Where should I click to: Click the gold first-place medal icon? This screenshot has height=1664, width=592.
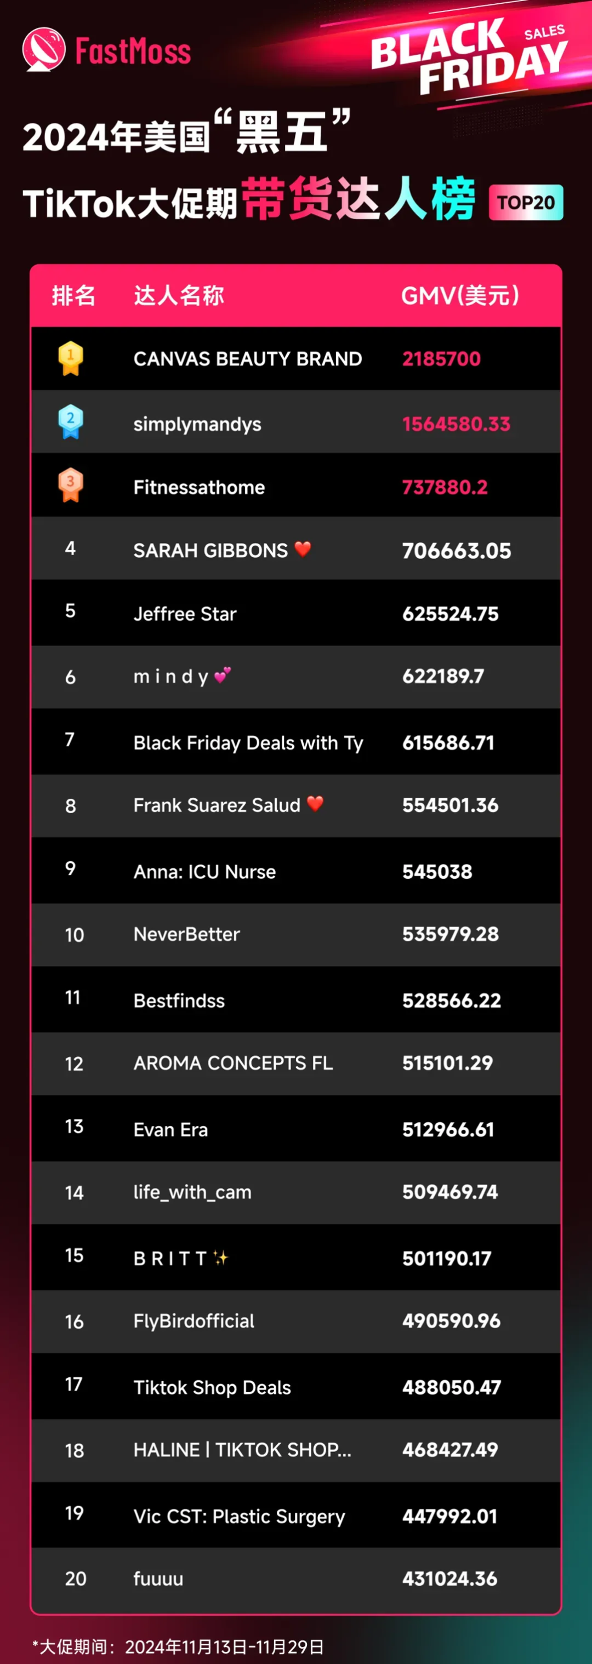point(71,358)
